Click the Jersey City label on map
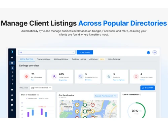The image size is (168, 126). point(68,107)
